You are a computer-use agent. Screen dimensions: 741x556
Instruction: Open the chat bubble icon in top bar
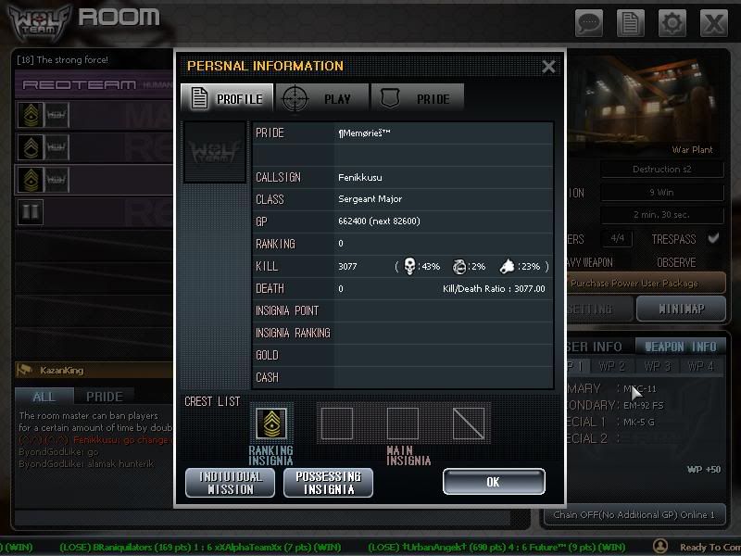(590, 22)
